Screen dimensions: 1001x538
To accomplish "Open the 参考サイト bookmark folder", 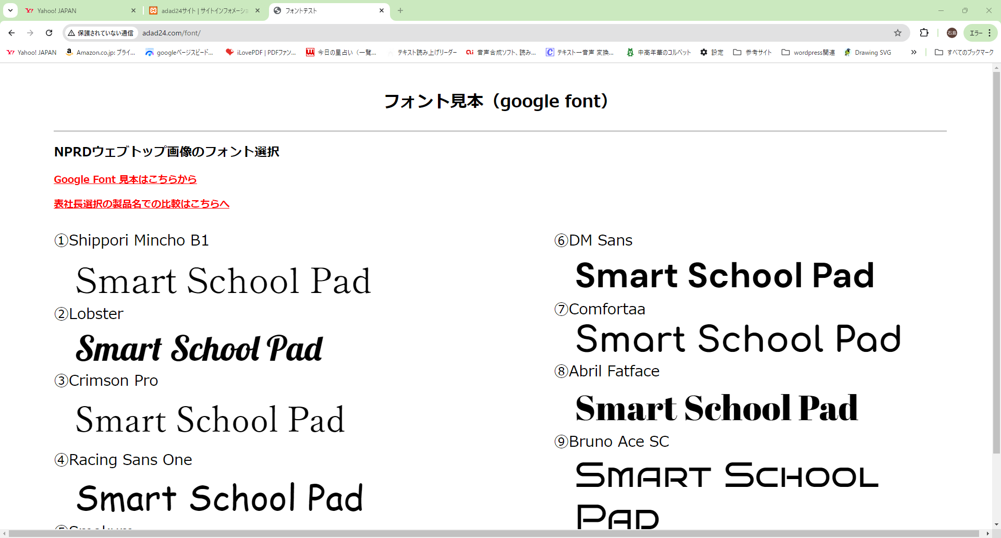I will [752, 52].
